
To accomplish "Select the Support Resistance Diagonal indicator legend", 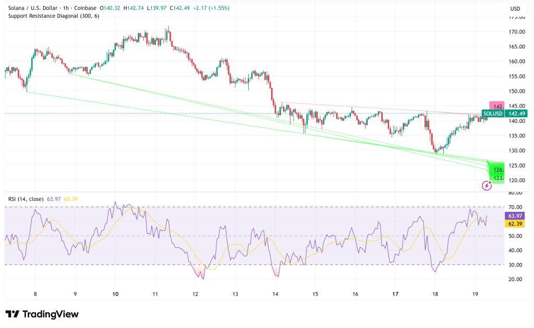I will pos(53,16).
